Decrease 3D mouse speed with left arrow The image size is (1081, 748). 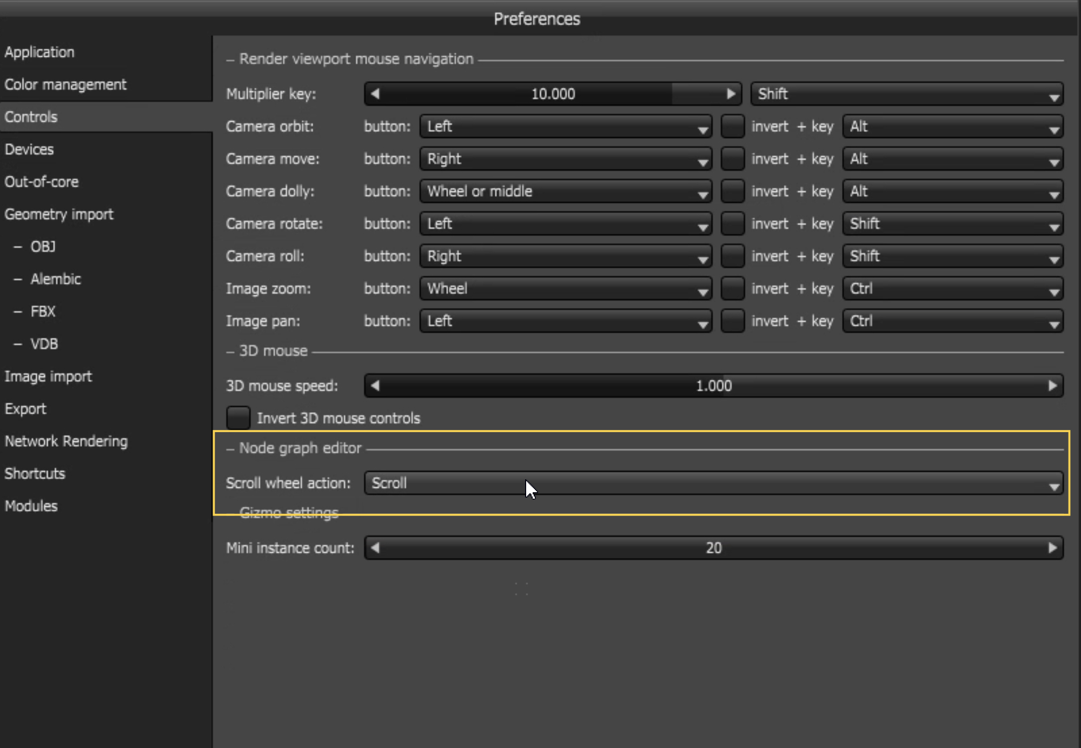tap(375, 386)
